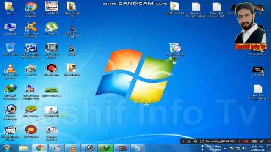Screen dimensions: 271x152
Task: Switch to Chrome in the taskbar
Action: (x=40, y=148)
